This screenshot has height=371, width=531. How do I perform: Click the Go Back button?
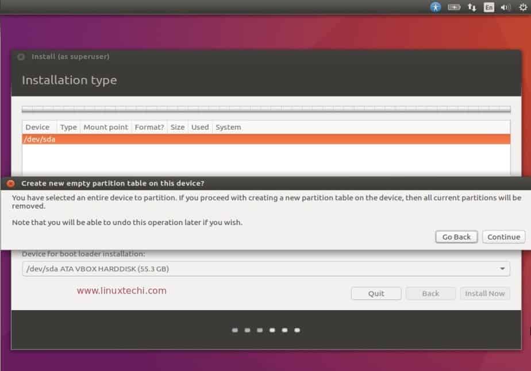pyautogui.click(x=456, y=237)
